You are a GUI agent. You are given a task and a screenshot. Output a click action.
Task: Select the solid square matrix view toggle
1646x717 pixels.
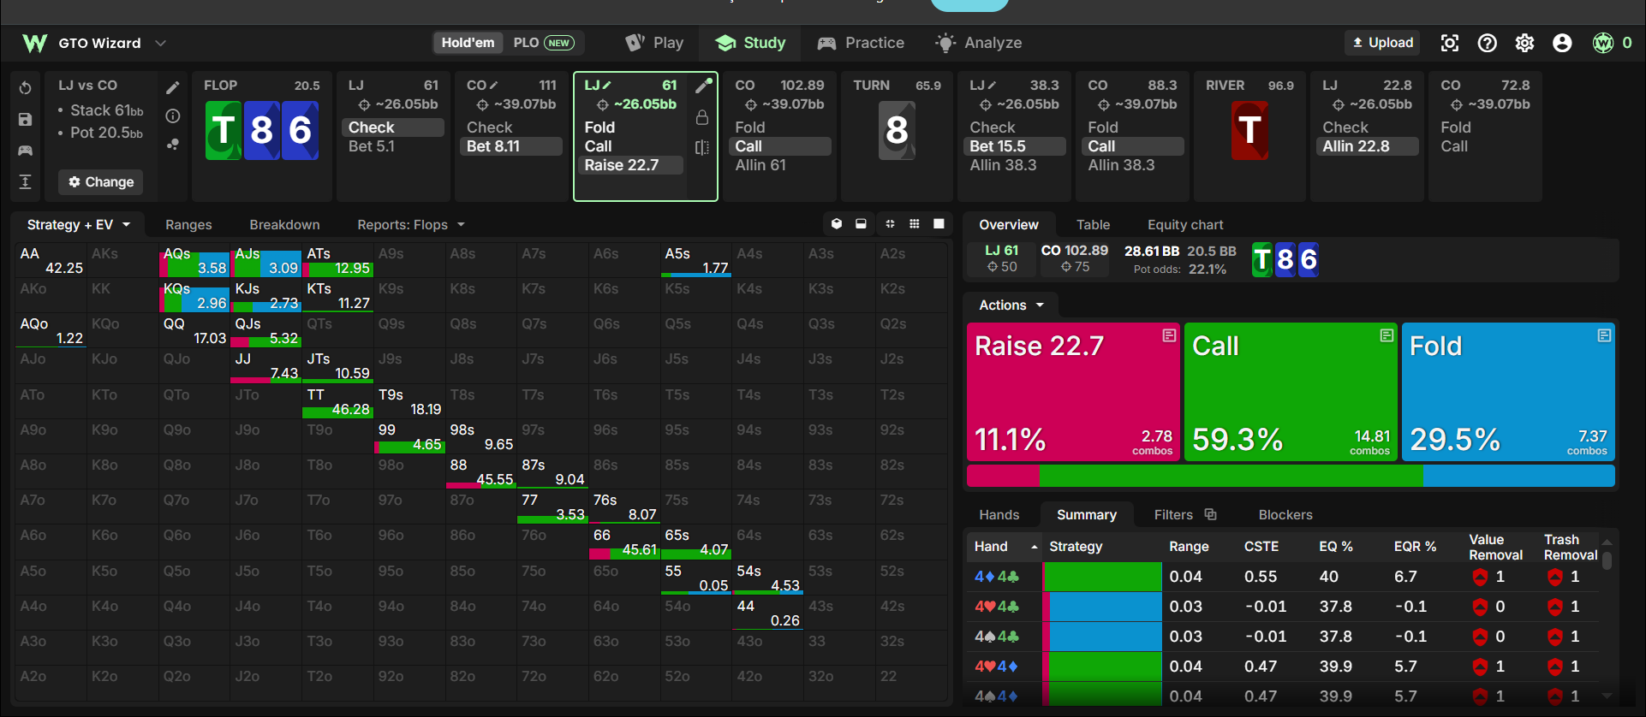point(939,224)
